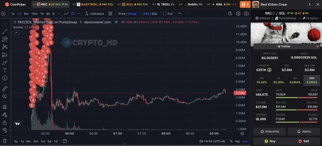Toggle lock all drawings

5,123
